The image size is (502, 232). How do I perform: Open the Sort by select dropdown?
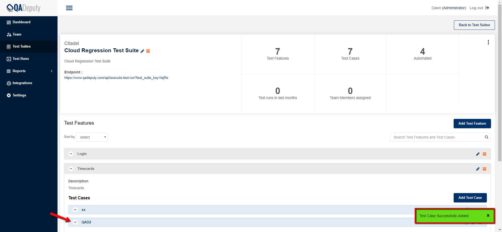pos(92,137)
